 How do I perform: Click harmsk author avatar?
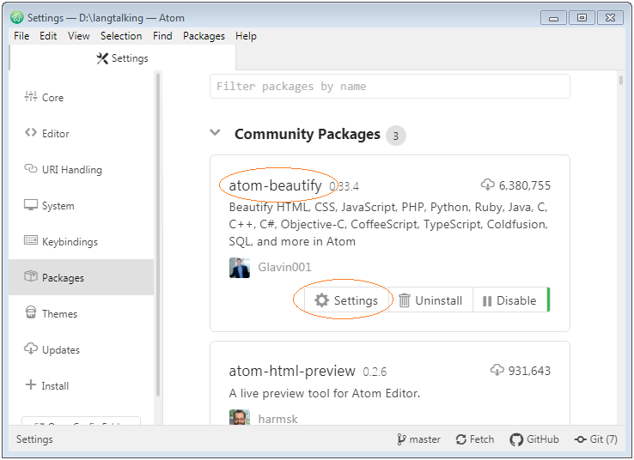(240, 417)
